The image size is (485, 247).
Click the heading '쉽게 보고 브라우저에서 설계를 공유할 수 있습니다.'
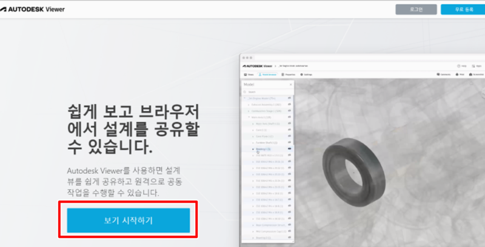[133, 130]
